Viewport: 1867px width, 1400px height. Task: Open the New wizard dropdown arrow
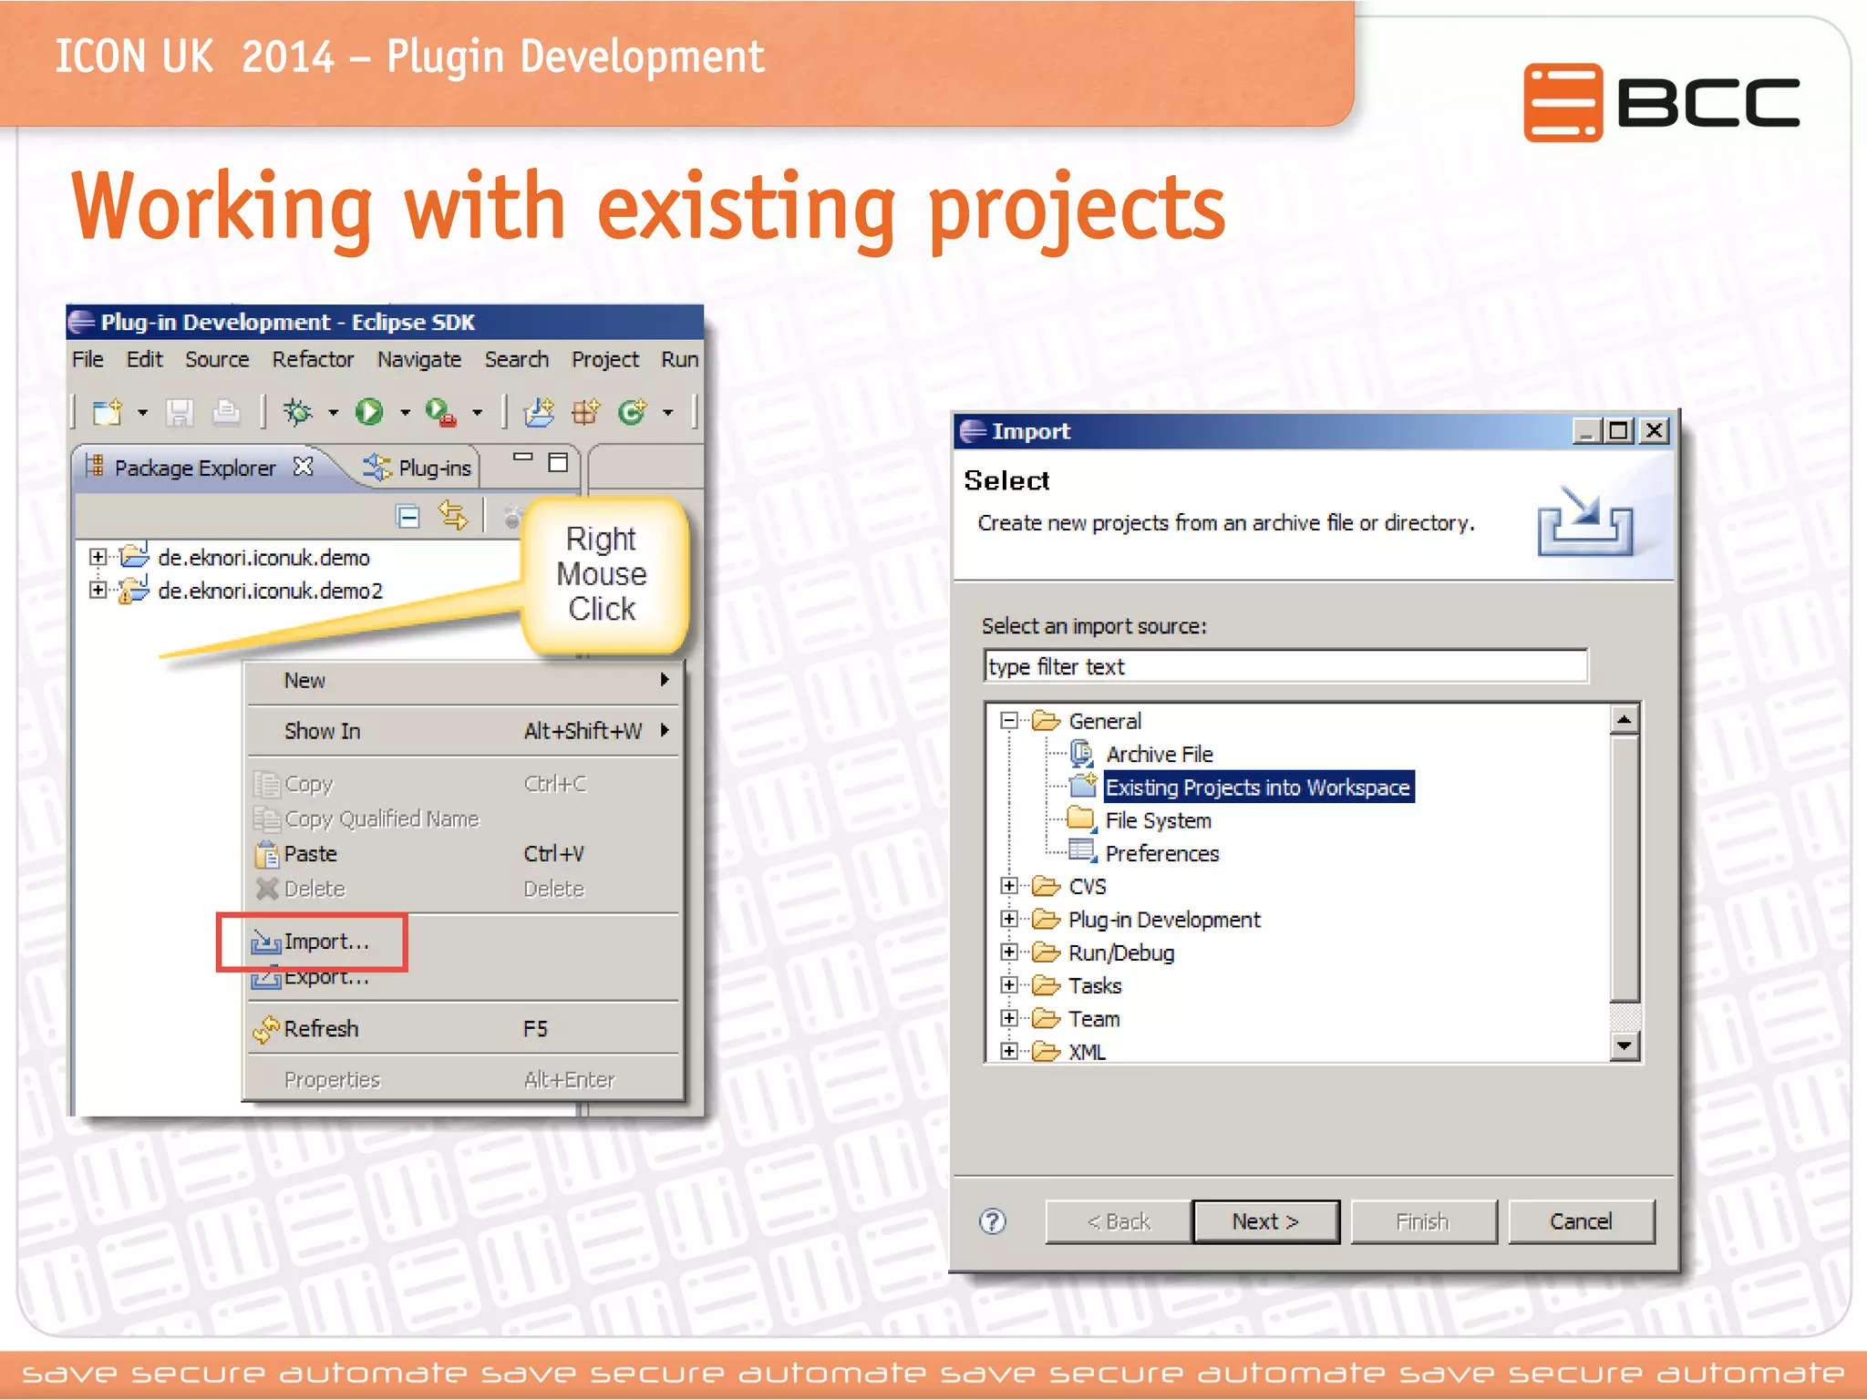point(142,413)
